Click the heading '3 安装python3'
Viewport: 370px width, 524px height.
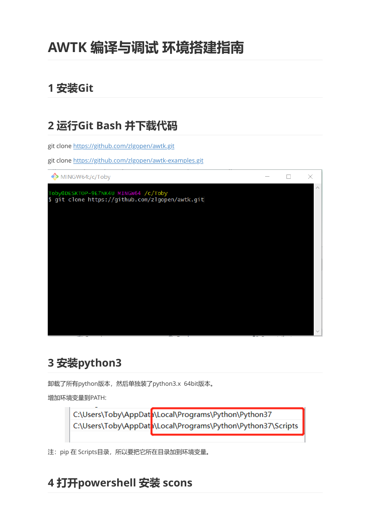(84, 363)
